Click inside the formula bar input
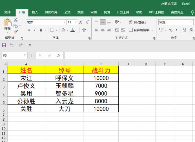 click(x=130, y=55)
